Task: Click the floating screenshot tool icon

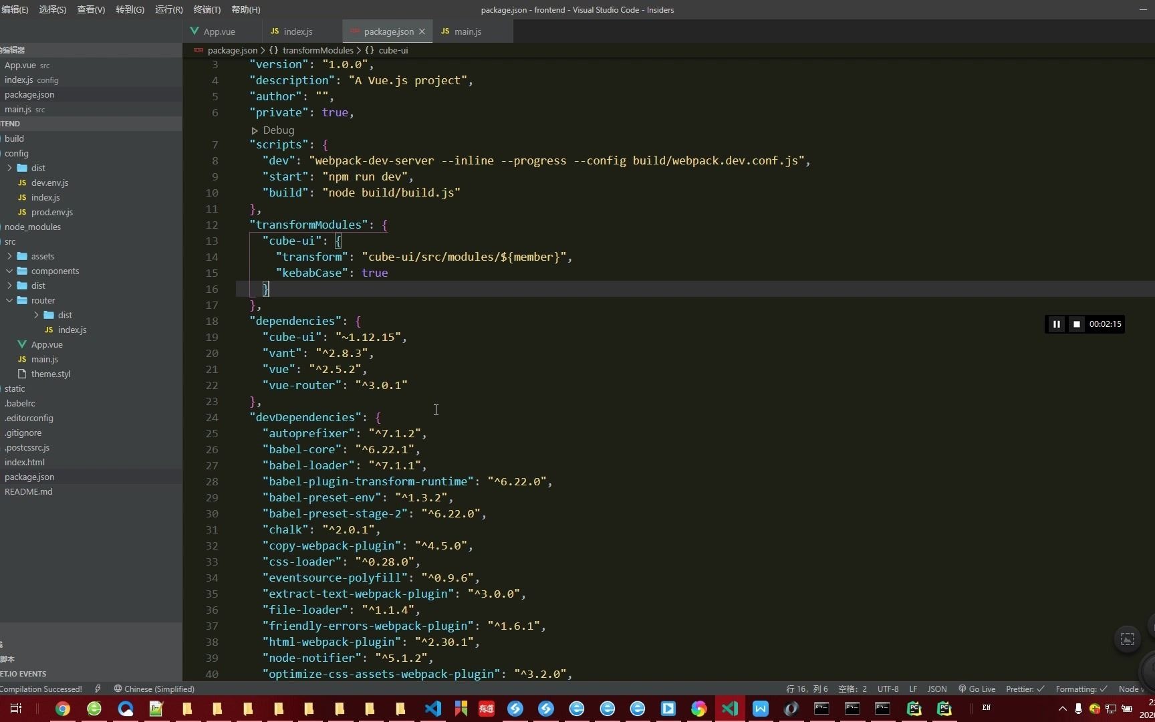Action: click(x=1127, y=639)
